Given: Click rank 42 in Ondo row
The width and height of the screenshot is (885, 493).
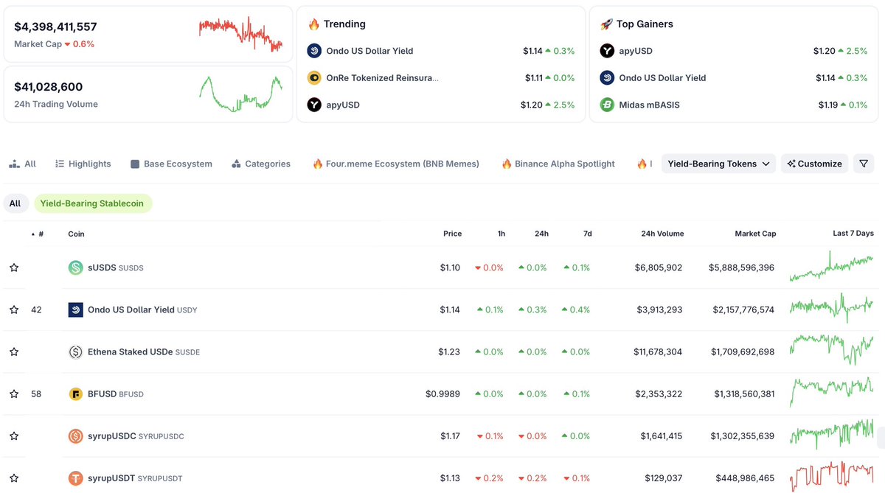Looking at the screenshot, I should (x=36, y=310).
